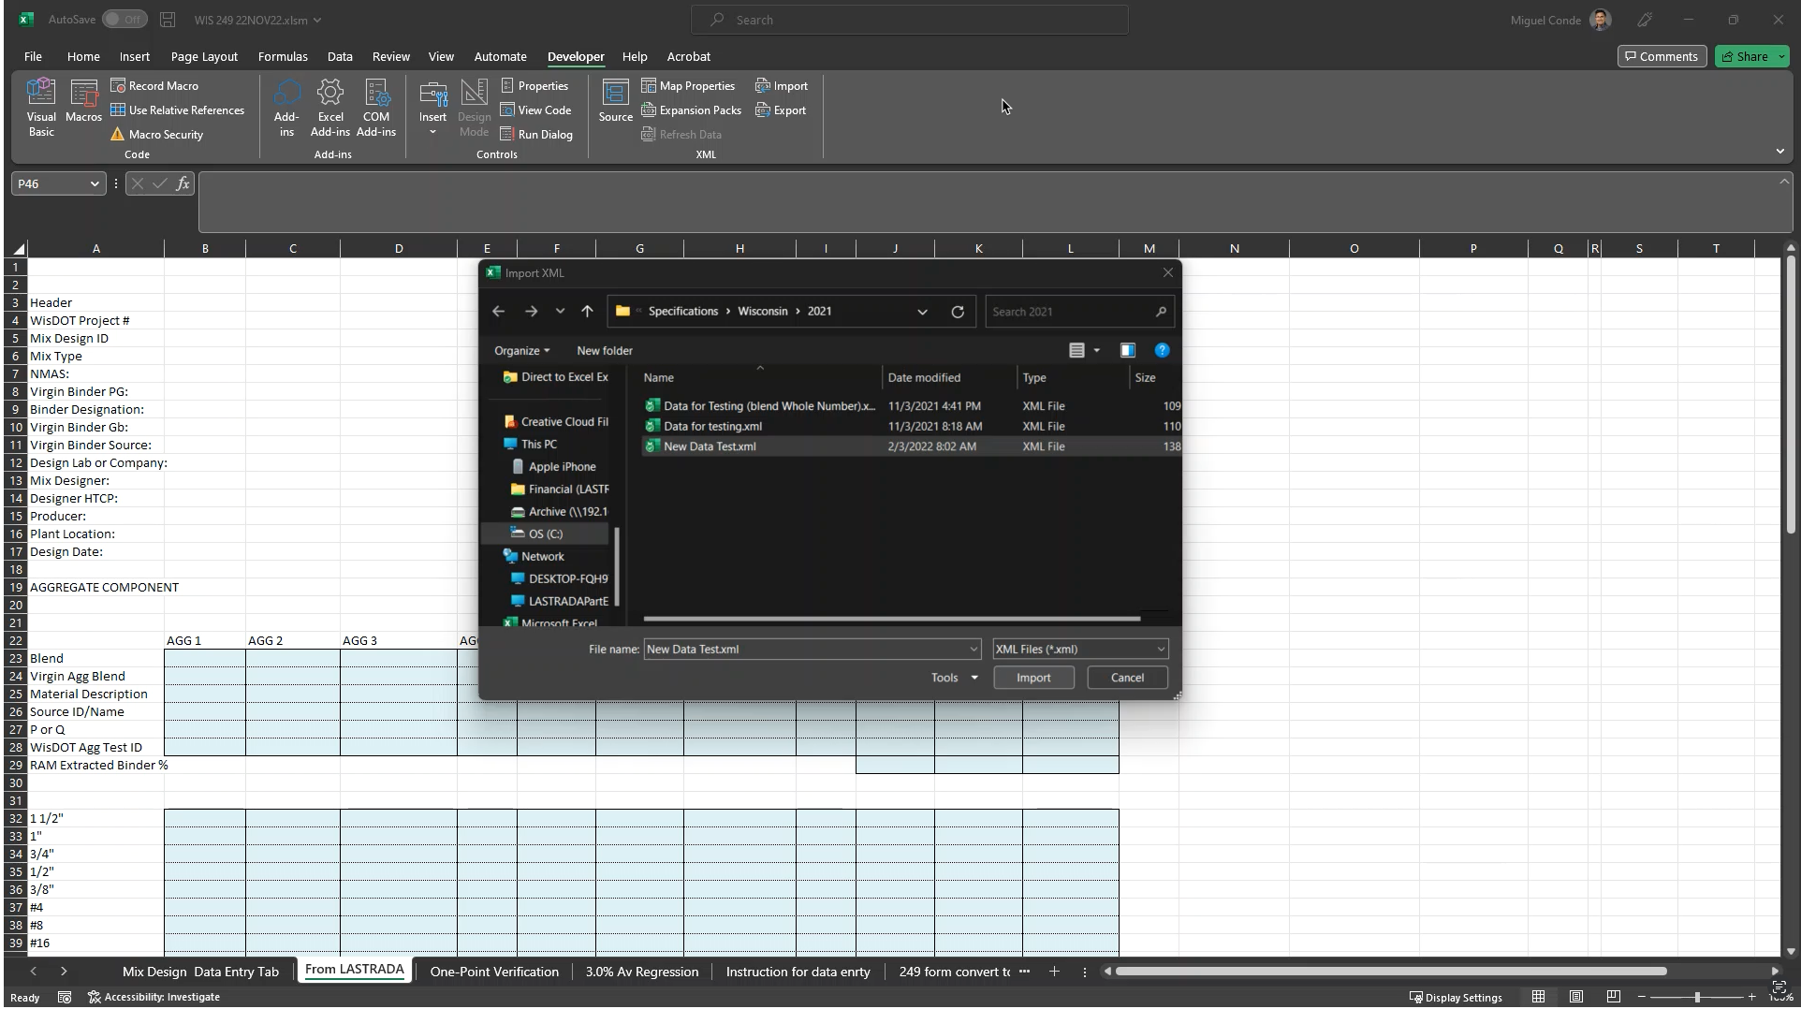
Task: Toggle AutoSave switch
Action: [x=124, y=20]
